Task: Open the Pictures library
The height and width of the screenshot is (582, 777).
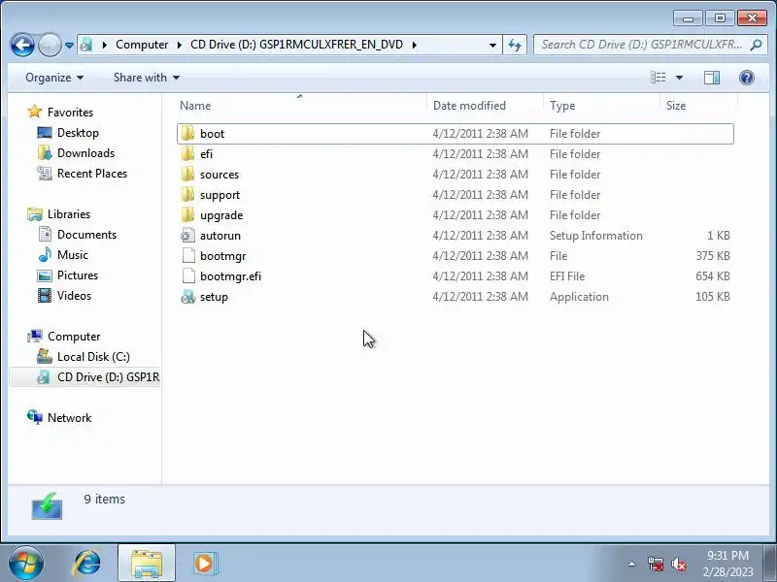Action: pyautogui.click(x=78, y=275)
